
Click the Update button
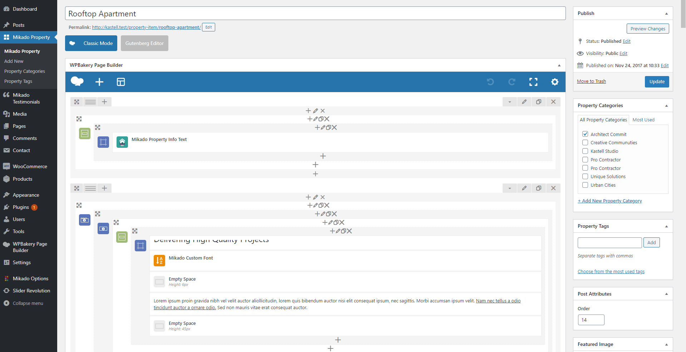657,81
